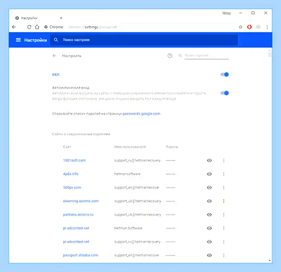Open more actions for 1001soft.com
The image size is (281, 272).
(224, 160)
